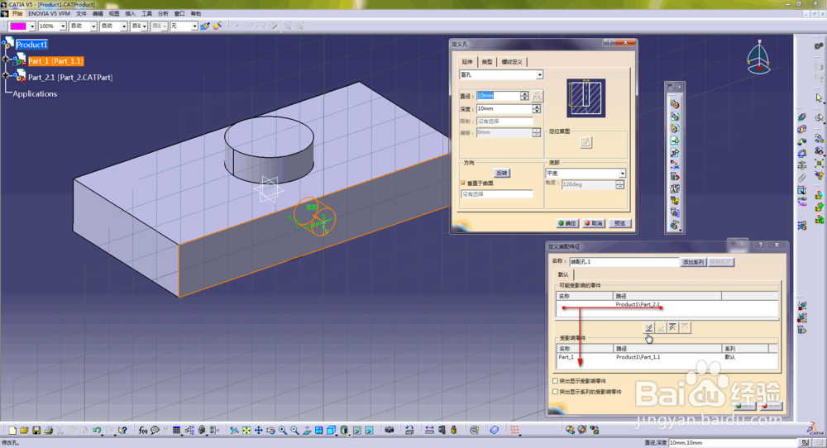Click the move-all-down double arrow icon
827x448 pixels.
tap(648, 327)
